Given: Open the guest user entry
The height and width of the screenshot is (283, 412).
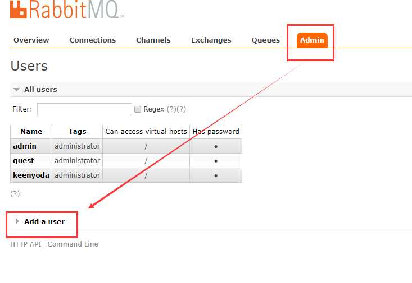Looking at the screenshot, I should [x=24, y=161].
